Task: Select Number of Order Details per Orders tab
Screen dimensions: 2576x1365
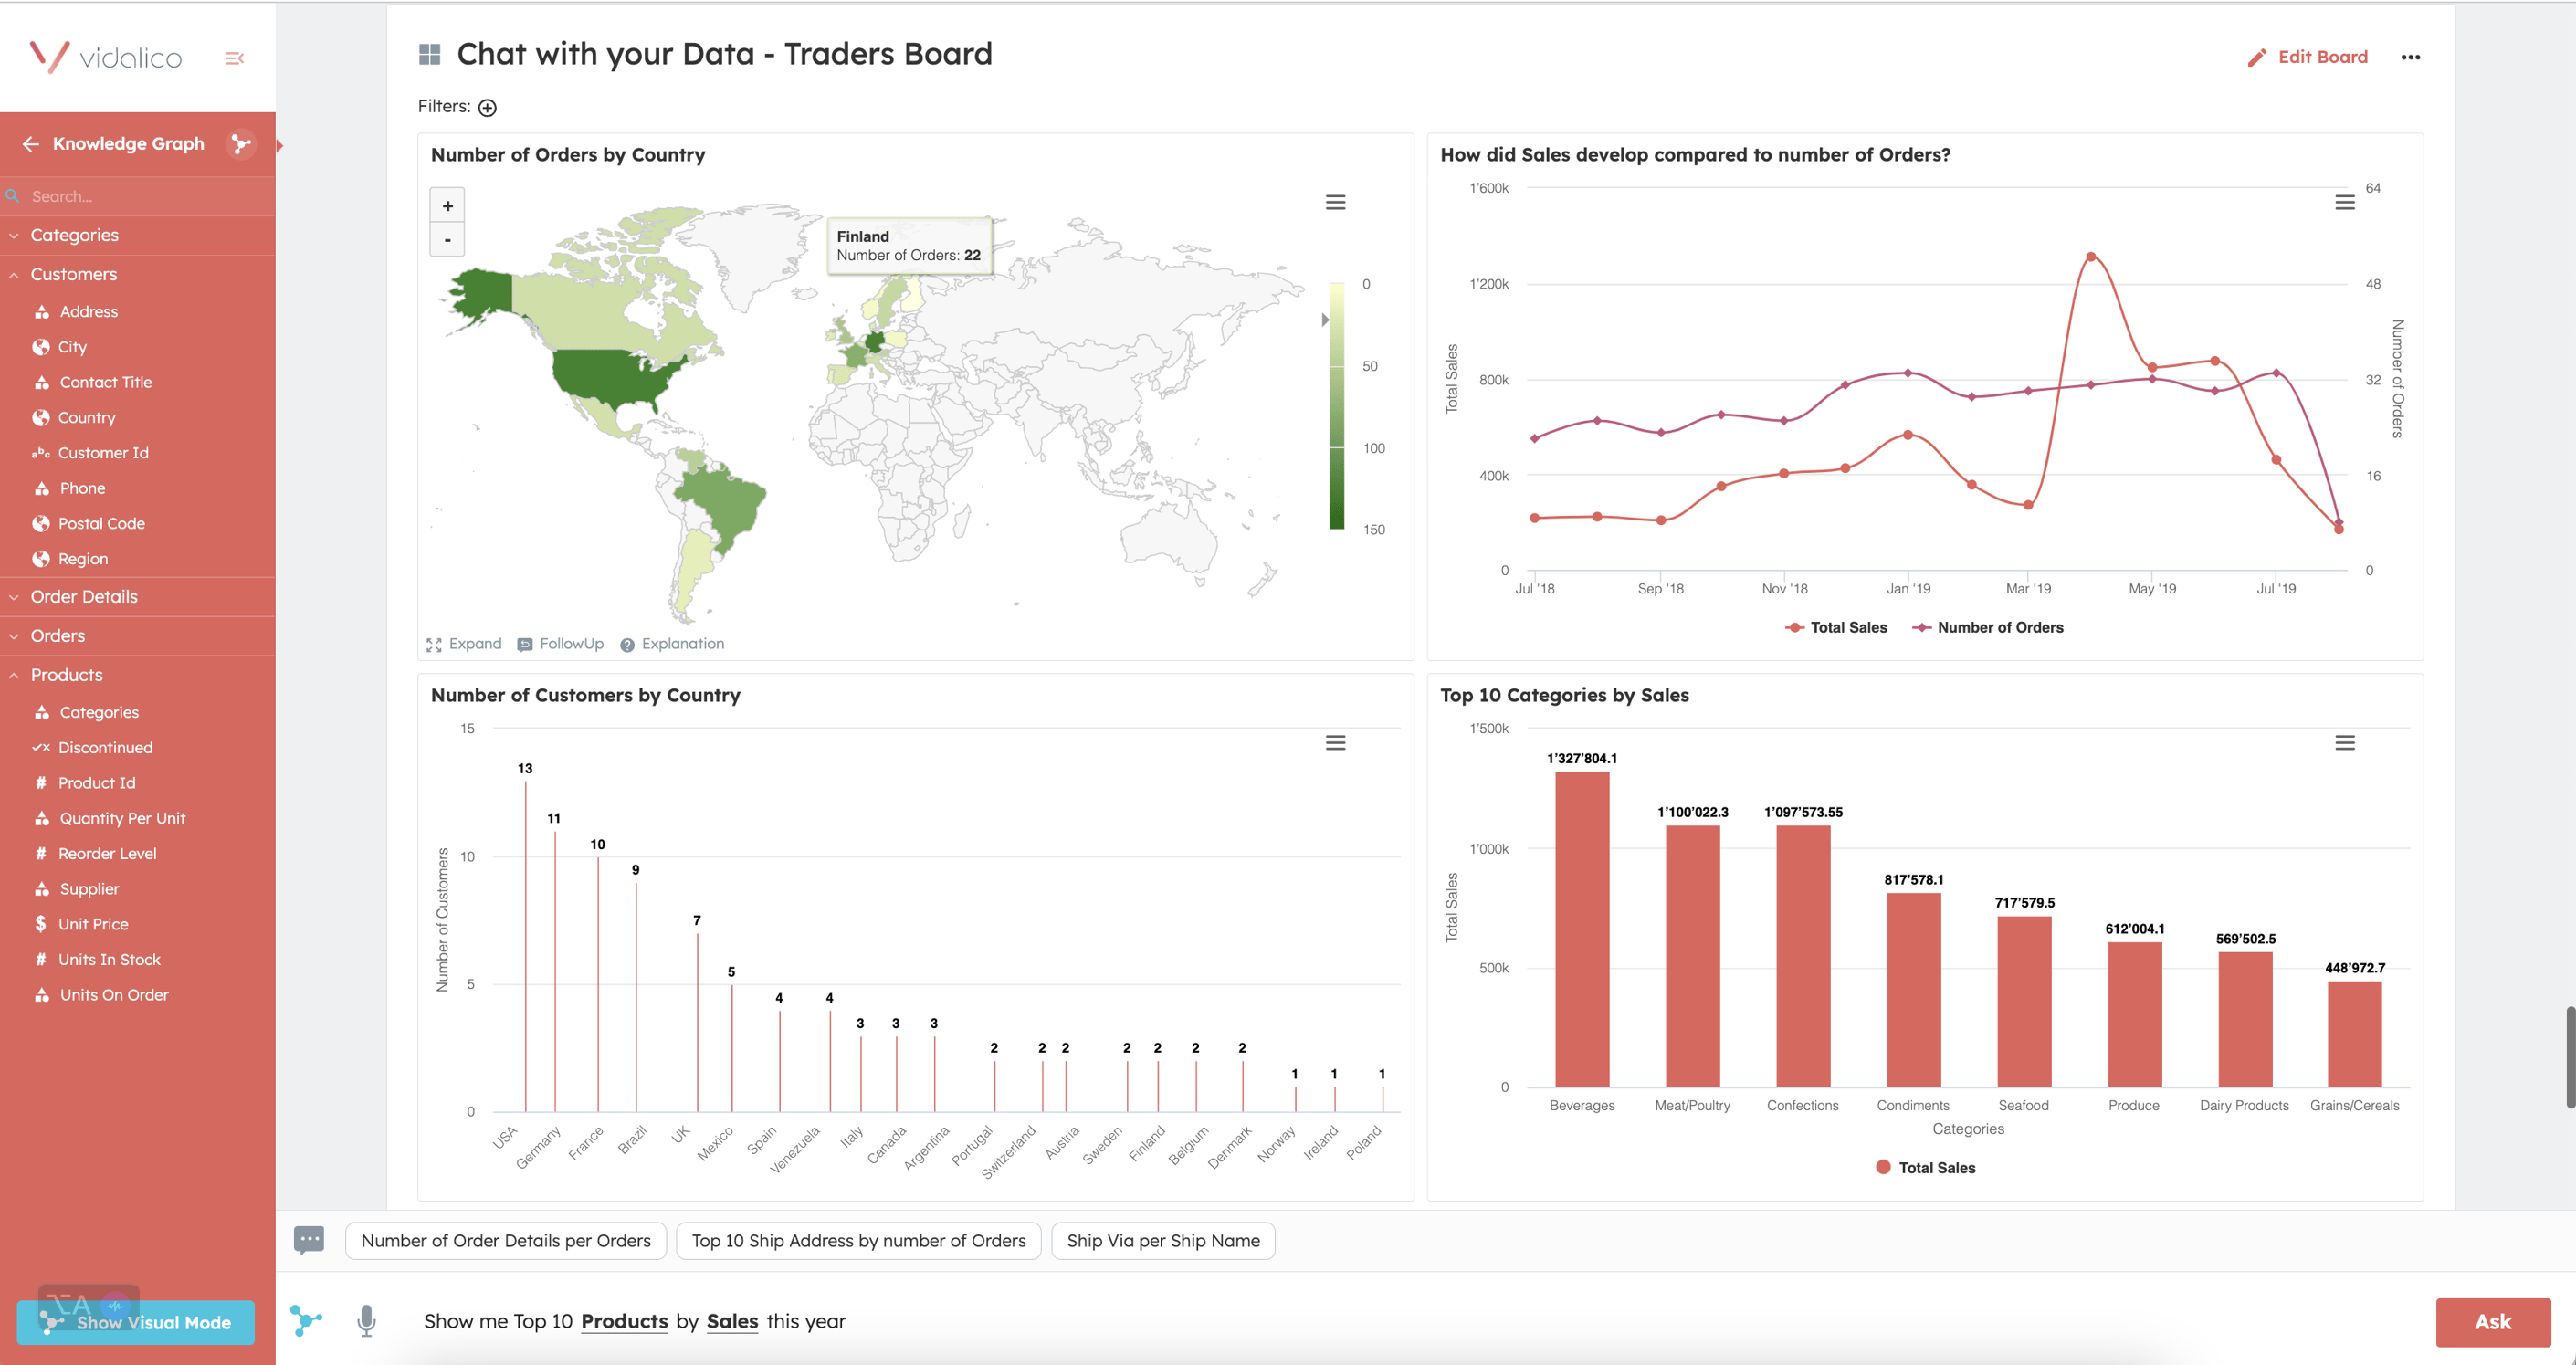Action: (504, 1239)
